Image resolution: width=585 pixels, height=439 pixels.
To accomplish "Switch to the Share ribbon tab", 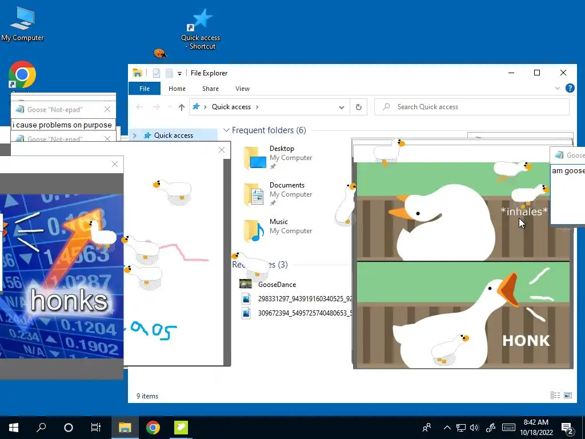I will coord(210,89).
